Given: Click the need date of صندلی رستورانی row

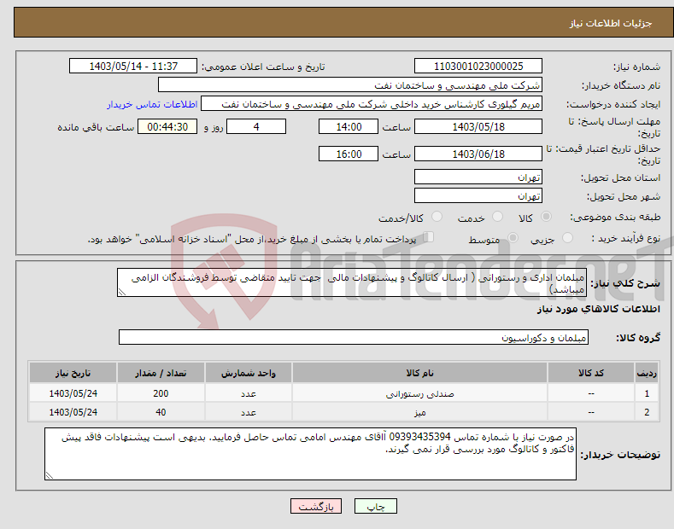Looking at the screenshot, I should (73, 392).
